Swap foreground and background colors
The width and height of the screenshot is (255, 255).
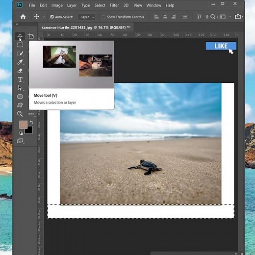[x=31, y=122]
